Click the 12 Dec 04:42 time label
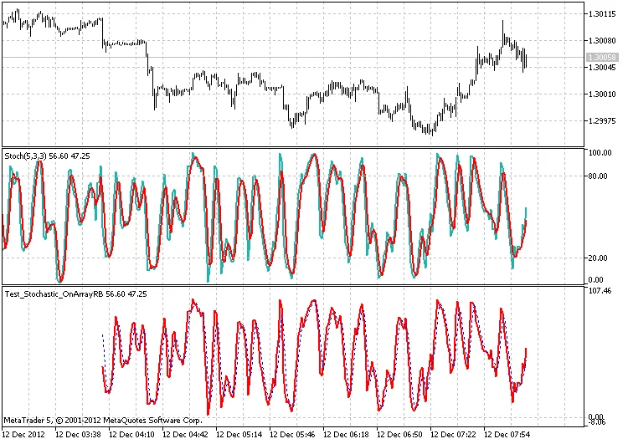The height and width of the screenshot is (444, 628). tap(186, 435)
